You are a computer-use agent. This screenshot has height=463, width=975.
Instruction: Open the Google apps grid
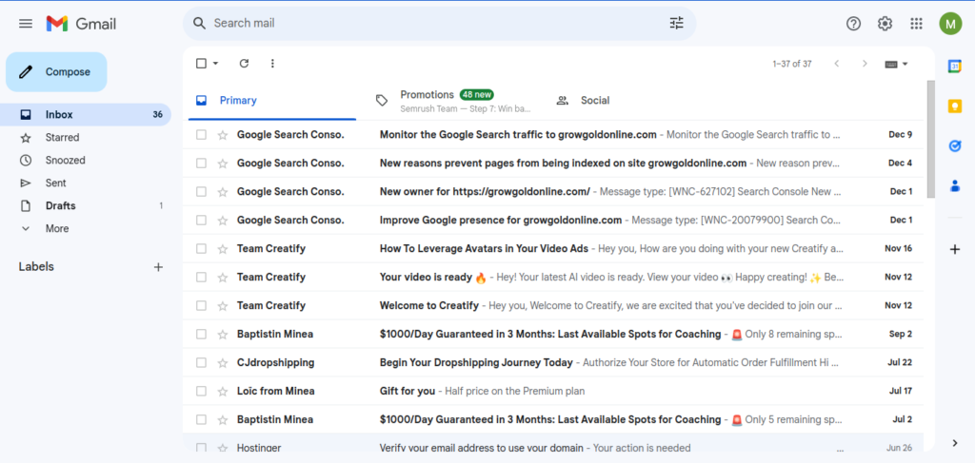pos(916,24)
